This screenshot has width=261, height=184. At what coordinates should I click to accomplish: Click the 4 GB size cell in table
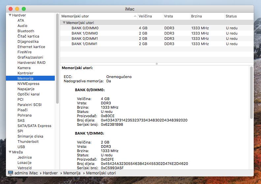(x=143, y=28)
